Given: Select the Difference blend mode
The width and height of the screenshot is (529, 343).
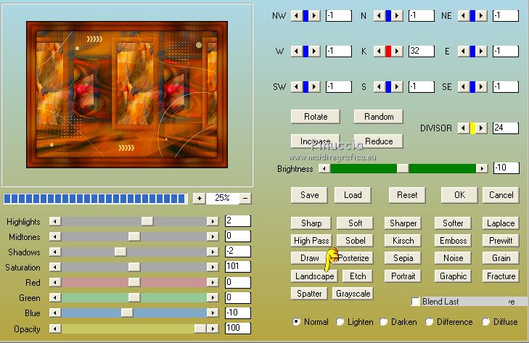Looking at the screenshot, I should click(x=430, y=322).
